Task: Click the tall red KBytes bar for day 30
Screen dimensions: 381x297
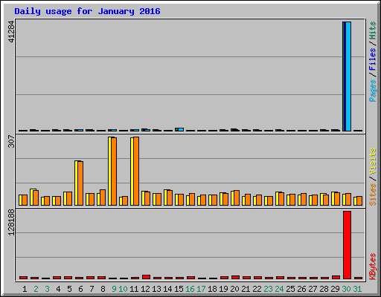Action: [x=347, y=245]
